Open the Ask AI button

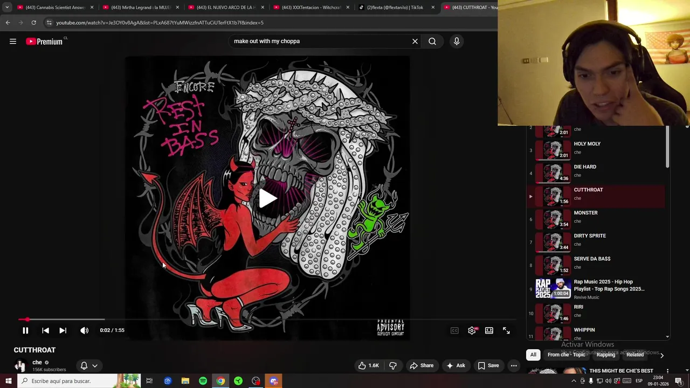click(x=456, y=365)
